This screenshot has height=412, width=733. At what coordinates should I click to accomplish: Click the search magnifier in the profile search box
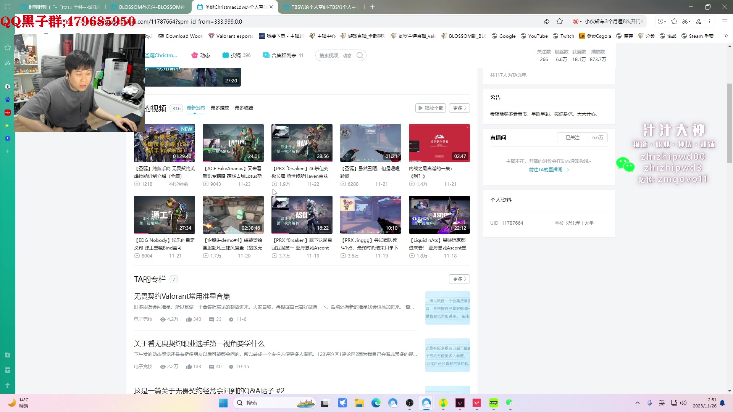pos(360,55)
